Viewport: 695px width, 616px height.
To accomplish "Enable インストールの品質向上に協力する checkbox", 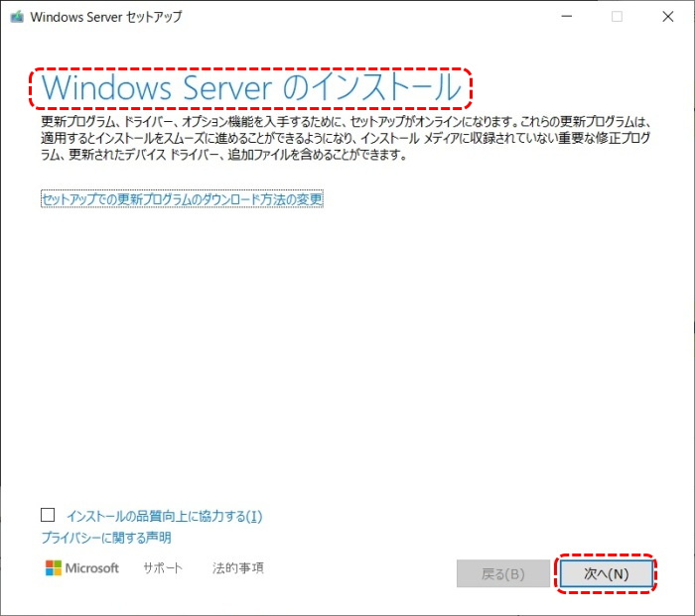I will [48, 515].
